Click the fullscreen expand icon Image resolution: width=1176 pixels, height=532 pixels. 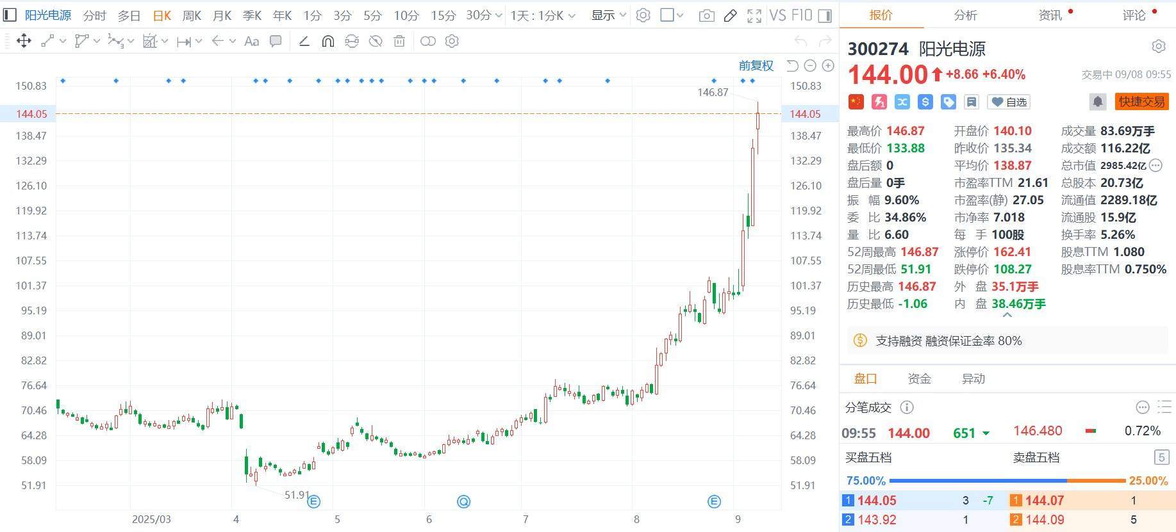[x=754, y=15]
